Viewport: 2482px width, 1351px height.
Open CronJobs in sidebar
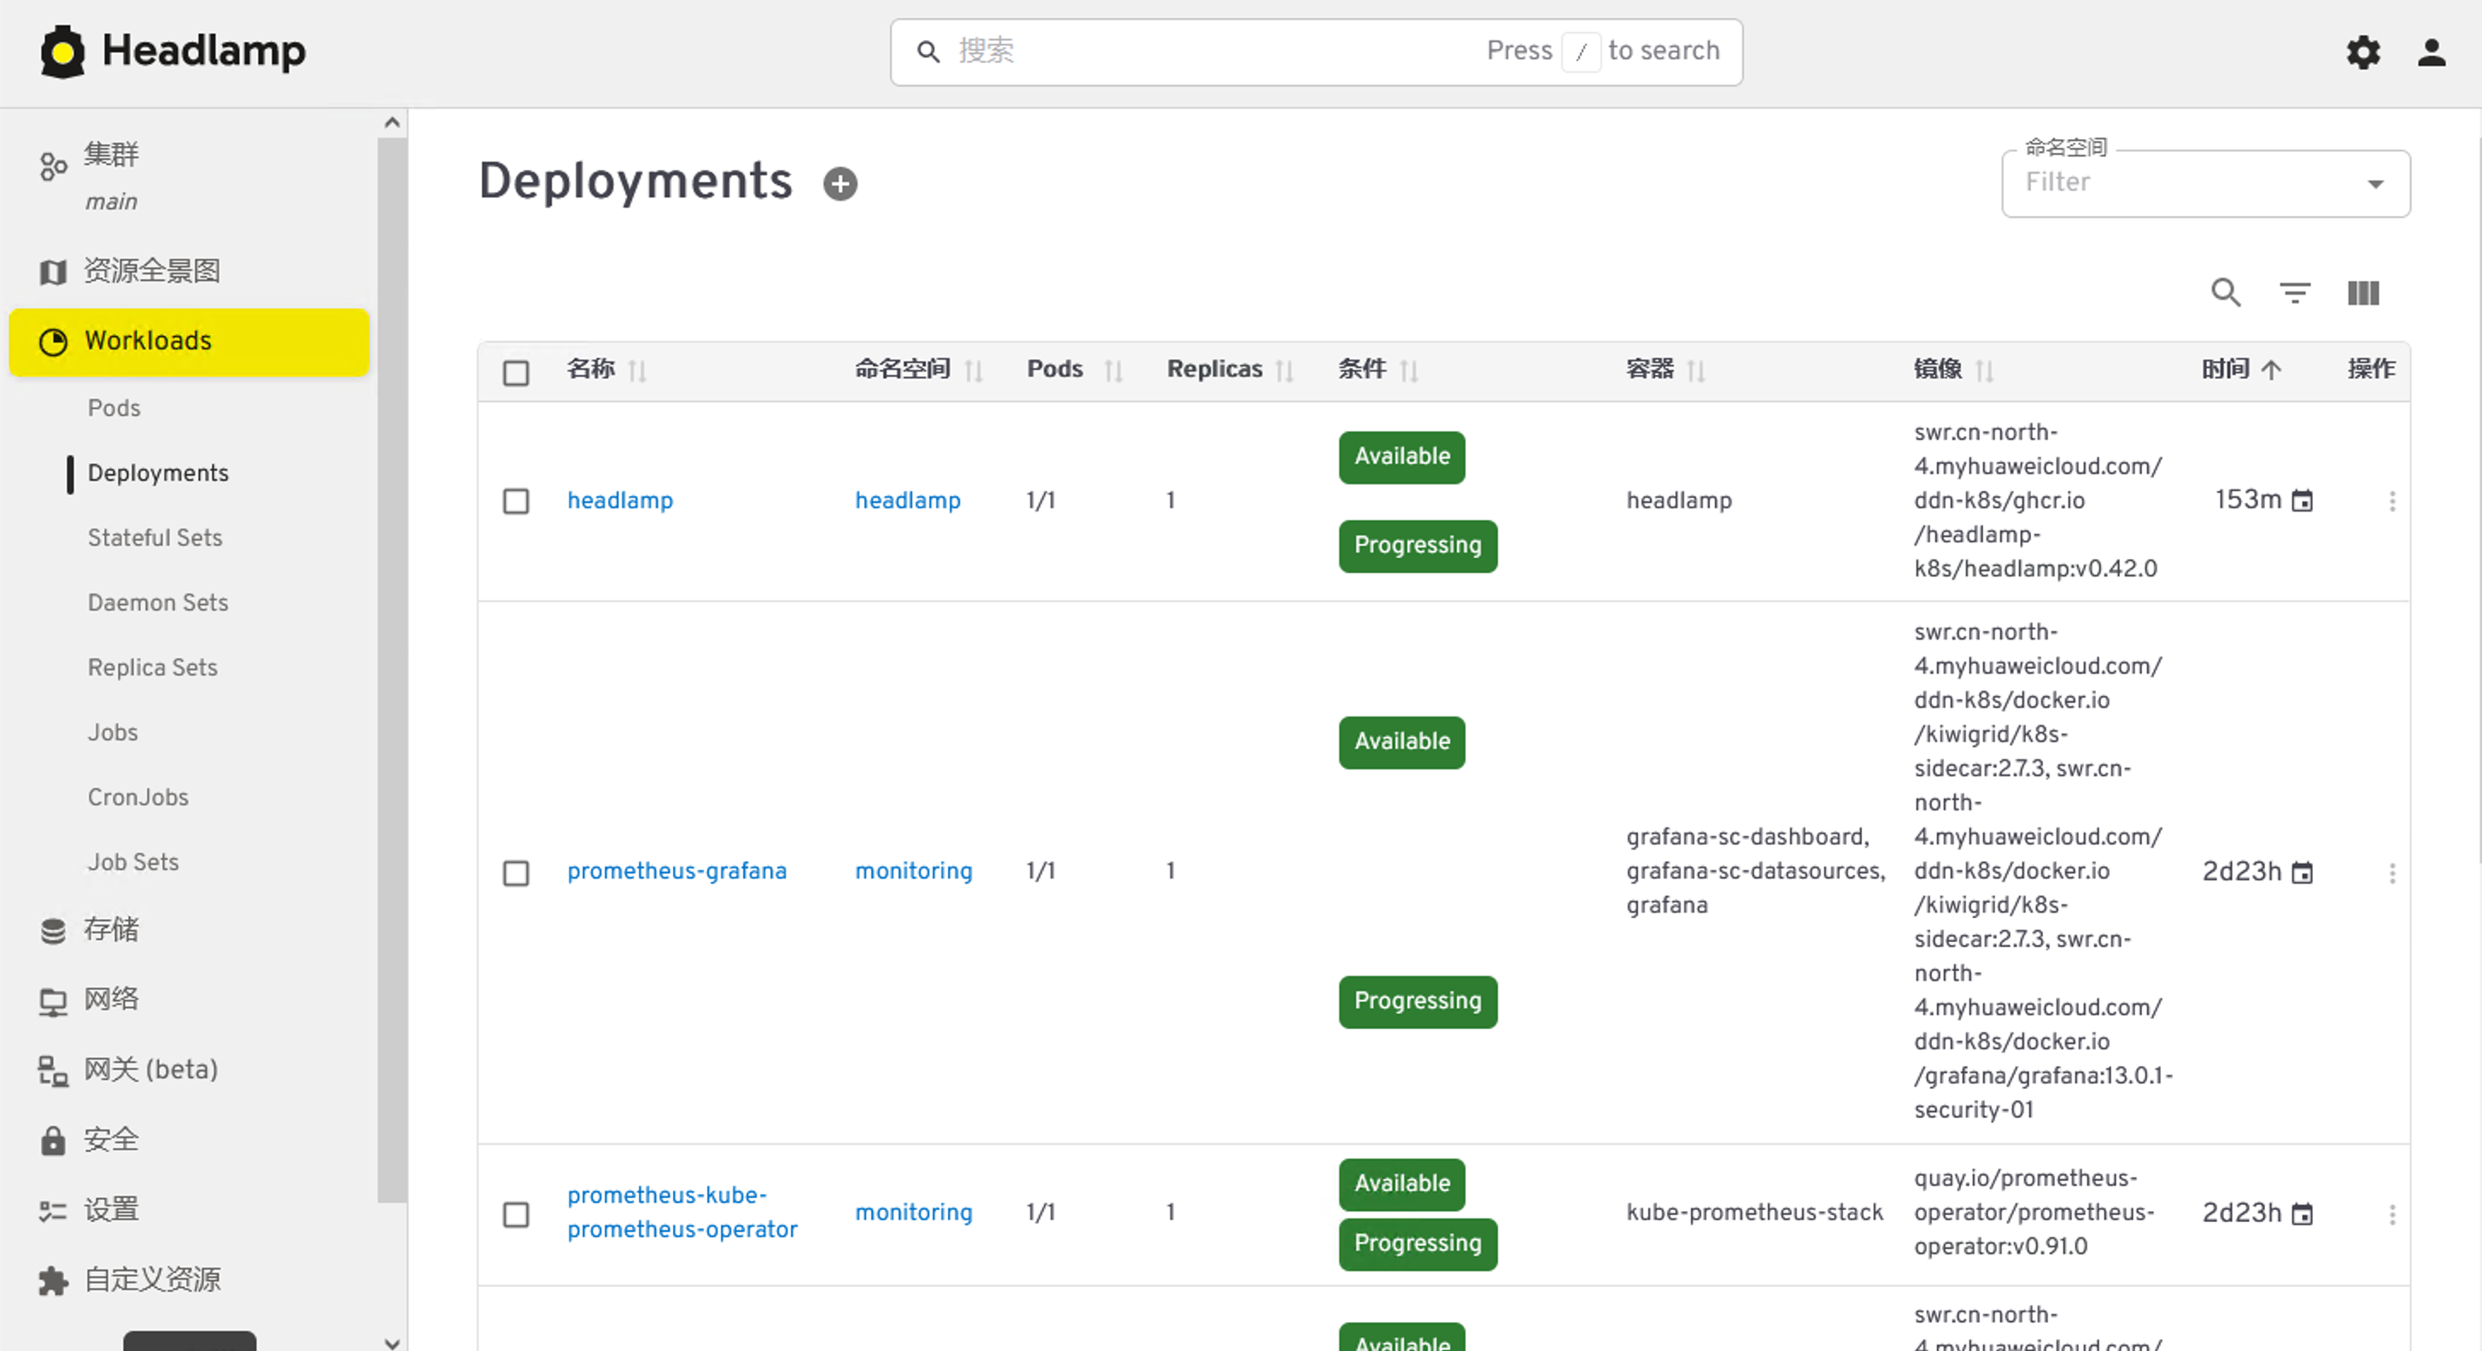(x=138, y=797)
